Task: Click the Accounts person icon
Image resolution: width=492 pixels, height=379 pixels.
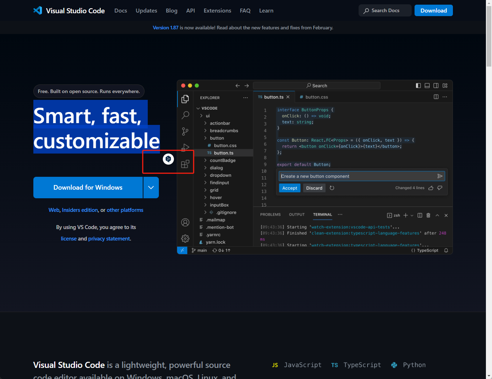Action: [185, 222]
